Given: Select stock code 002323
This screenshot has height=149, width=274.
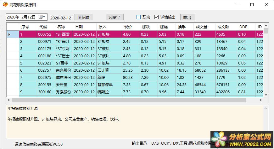Looking at the screenshot, I should tap(46, 63).
